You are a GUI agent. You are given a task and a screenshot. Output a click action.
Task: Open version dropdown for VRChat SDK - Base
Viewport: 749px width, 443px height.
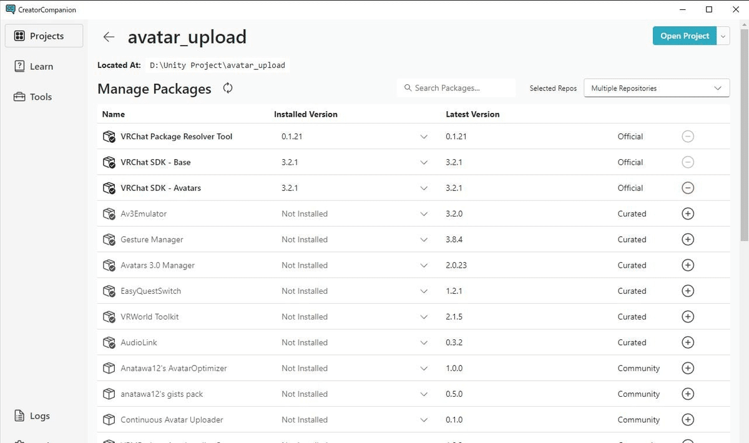tap(424, 162)
